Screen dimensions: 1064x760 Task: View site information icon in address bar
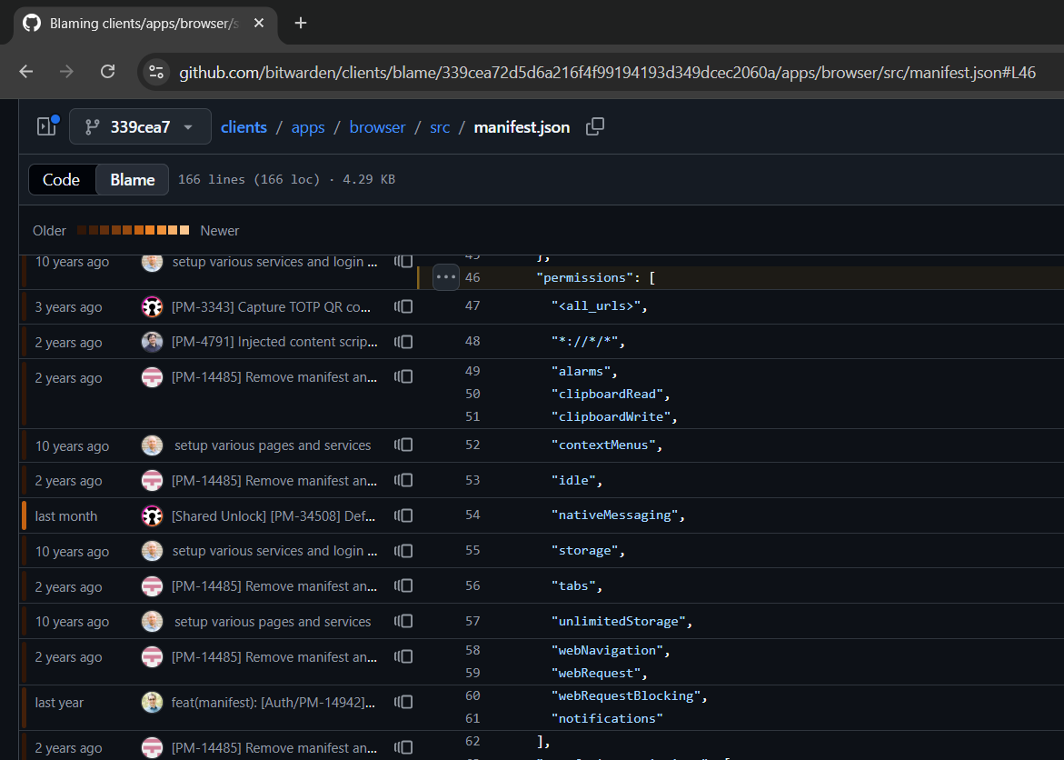[156, 72]
